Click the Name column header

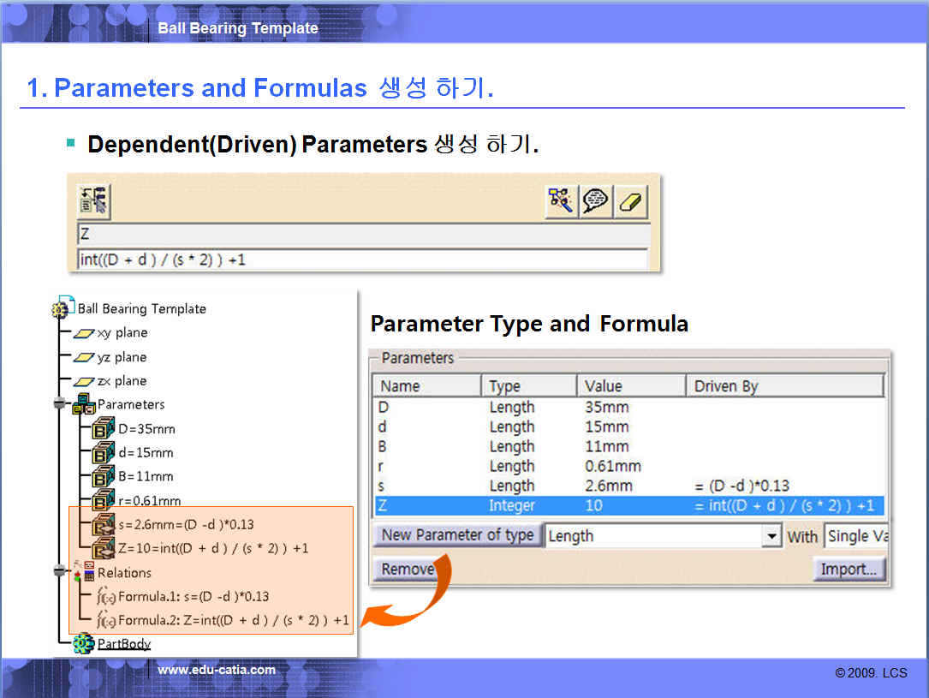[x=426, y=386]
